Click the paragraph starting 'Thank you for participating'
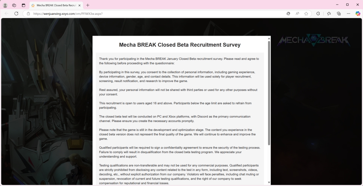This screenshot has width=363, height=186. (179, 61)
